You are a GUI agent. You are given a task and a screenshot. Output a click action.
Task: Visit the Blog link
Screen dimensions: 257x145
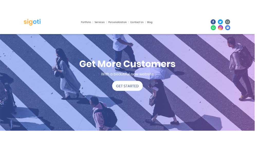click(x=150, y=22)
